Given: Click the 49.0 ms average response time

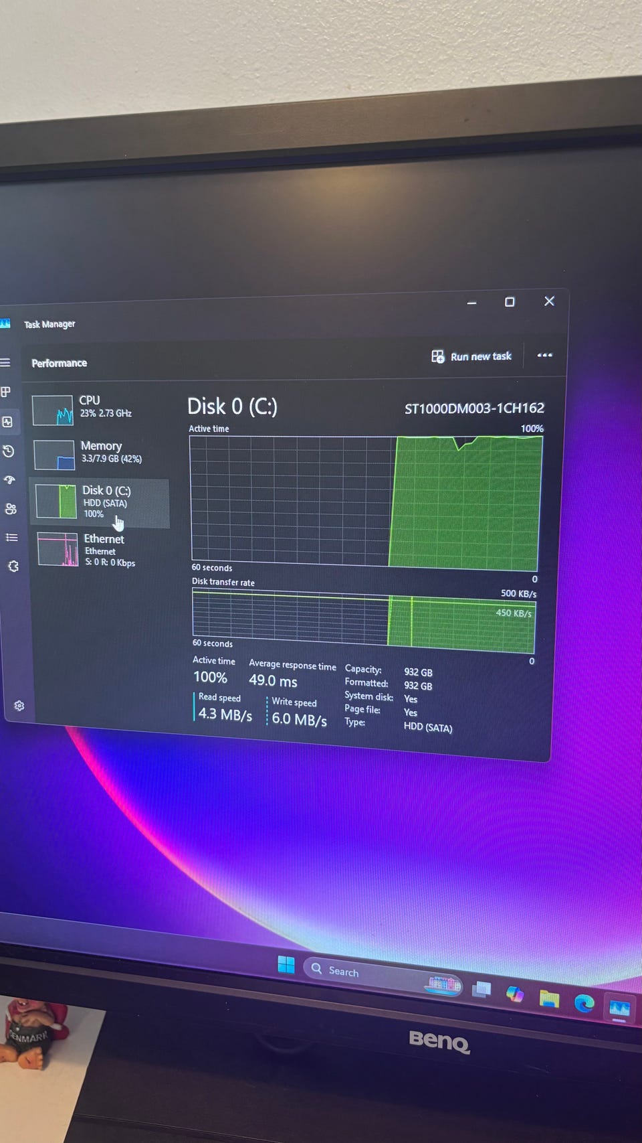Looking at the screenshot, I should pos(273,681).
